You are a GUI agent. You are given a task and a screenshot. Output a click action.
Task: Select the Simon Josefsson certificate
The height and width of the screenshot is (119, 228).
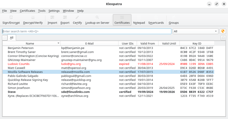[108, 88]
